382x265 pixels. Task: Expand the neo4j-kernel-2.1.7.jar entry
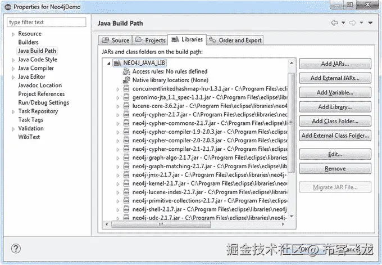pos(118,184)
